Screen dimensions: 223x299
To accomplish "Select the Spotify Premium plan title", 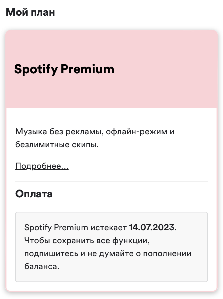I will 64,69.
